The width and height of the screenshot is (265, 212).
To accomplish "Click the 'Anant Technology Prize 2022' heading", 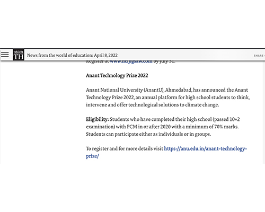I will click(x=117, y=76).
